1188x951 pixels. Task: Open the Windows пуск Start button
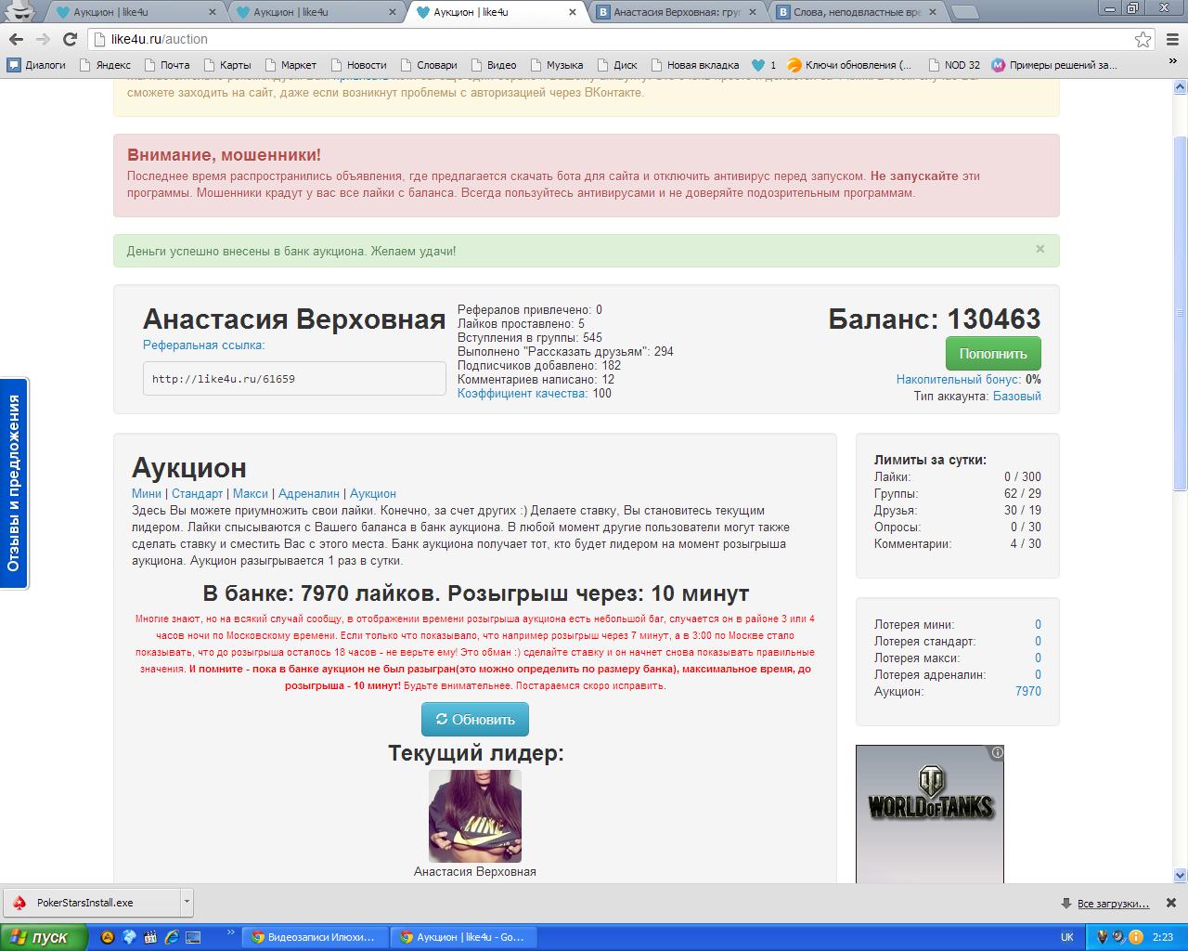coord(44,937)
